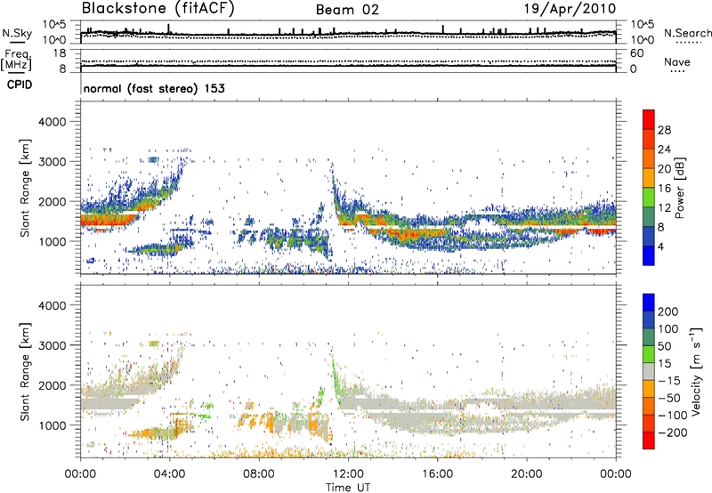Click the '04:00' time axis tick label
The width and height of the screenshot is (712, 493).
pos(170,474)
